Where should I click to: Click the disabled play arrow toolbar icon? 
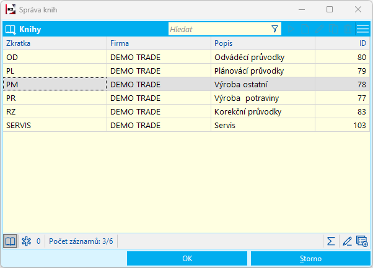291,29
